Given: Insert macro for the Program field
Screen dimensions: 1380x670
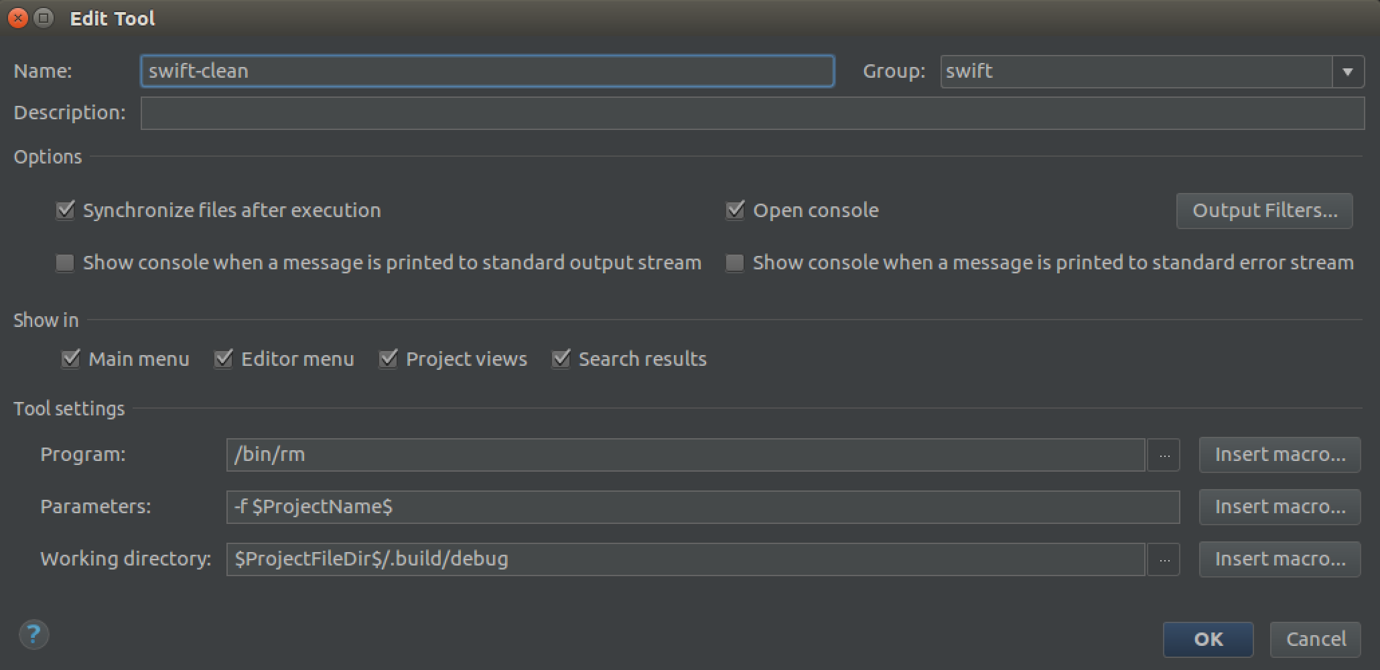Looking at the screenshot, I should pos(1280,455).
